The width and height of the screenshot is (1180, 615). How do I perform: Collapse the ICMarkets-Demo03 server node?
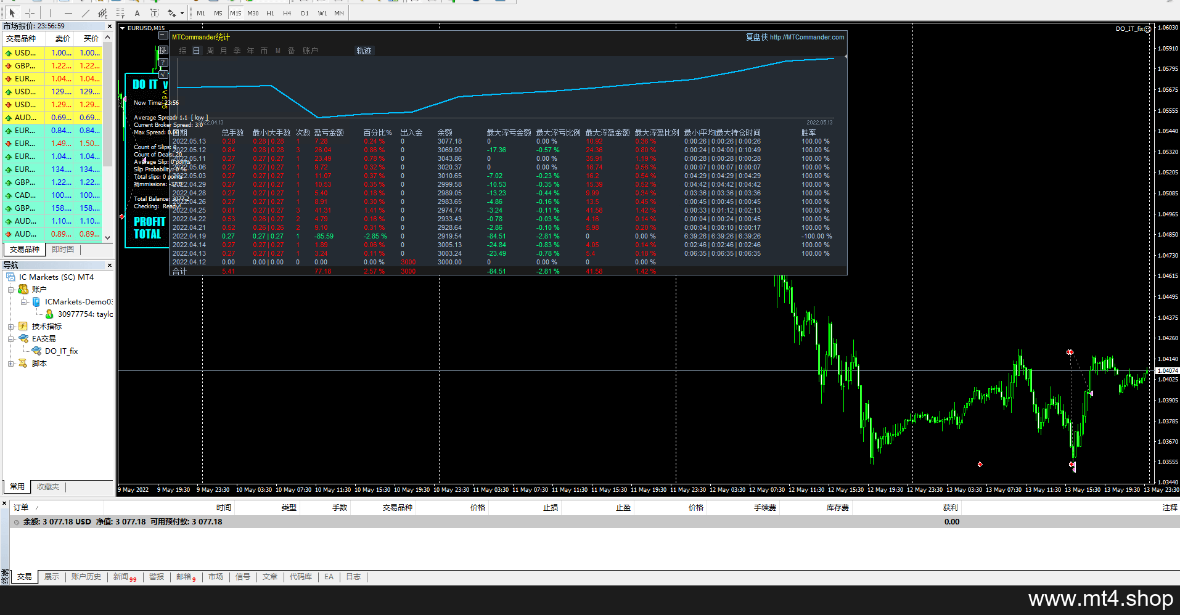23,302
